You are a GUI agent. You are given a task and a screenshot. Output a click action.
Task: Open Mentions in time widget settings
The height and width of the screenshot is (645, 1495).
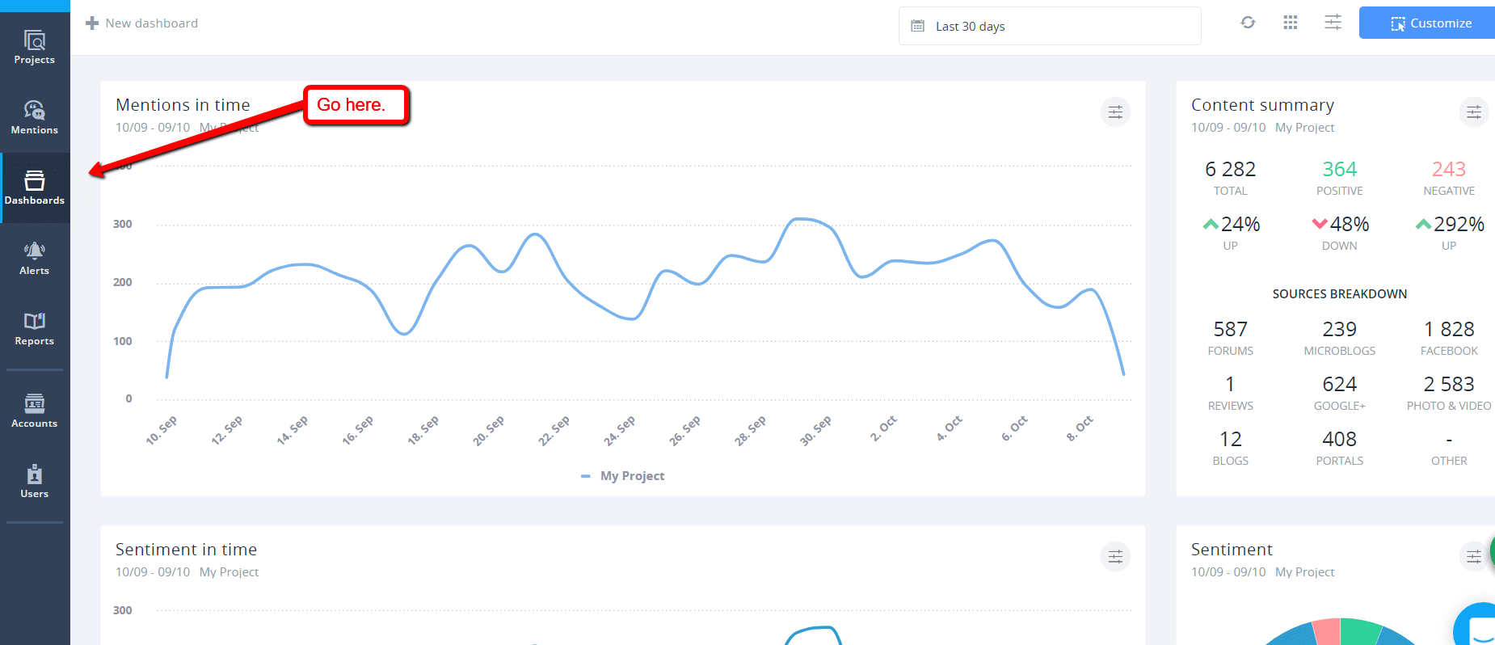(x=1115, y=112)
